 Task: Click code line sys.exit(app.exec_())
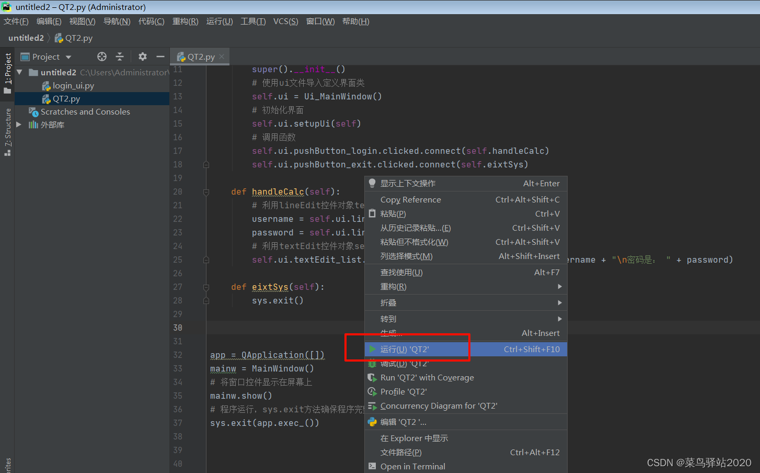click(x=264, y=423)
